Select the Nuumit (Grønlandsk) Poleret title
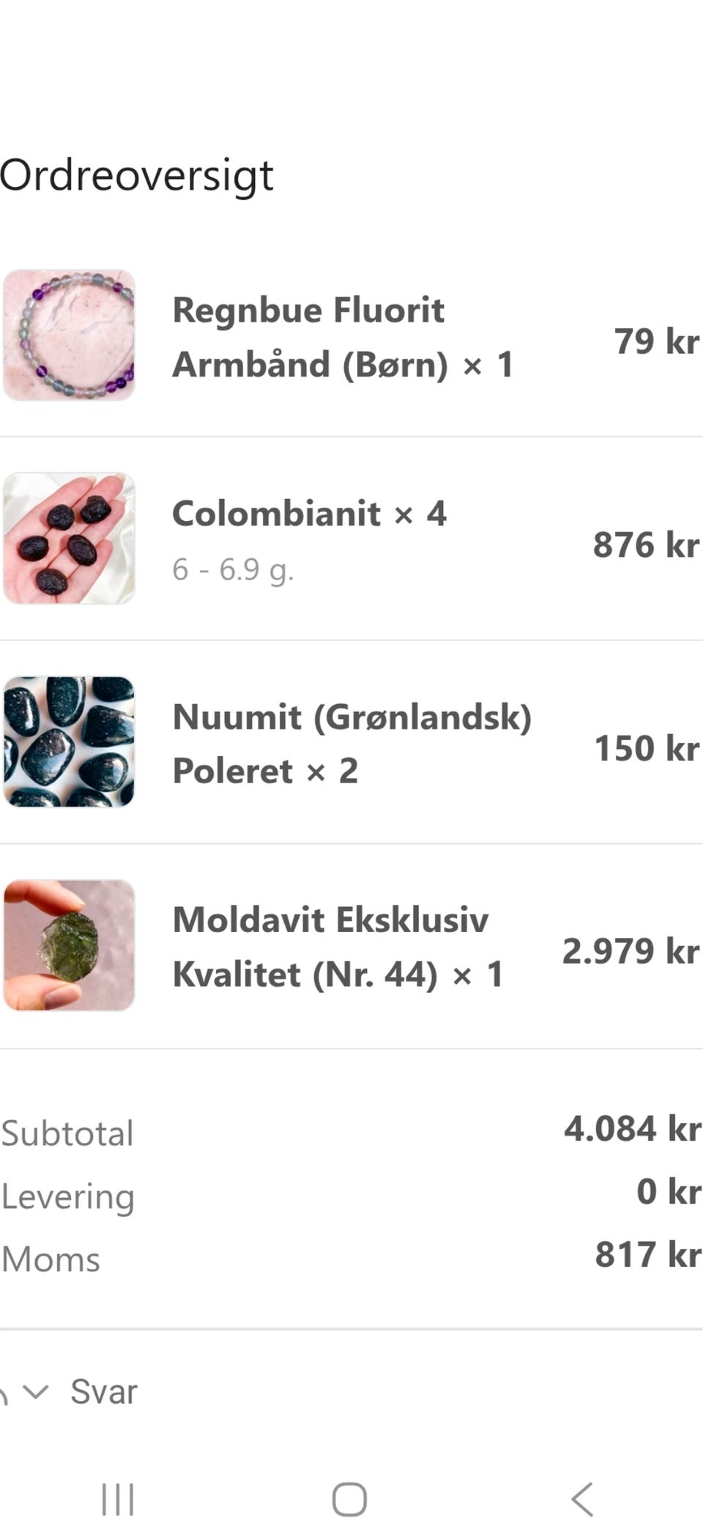This screenshot has height=1524, width=703. point(351,742)
